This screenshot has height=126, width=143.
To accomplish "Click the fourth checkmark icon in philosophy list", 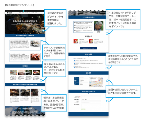I will point(75,30).
